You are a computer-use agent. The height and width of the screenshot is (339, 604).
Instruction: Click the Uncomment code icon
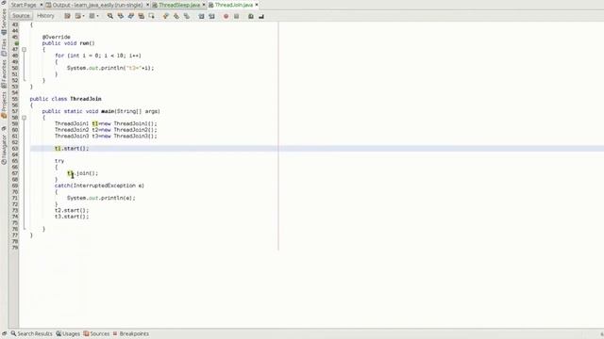pyautogui.click(x=261, y=16)
